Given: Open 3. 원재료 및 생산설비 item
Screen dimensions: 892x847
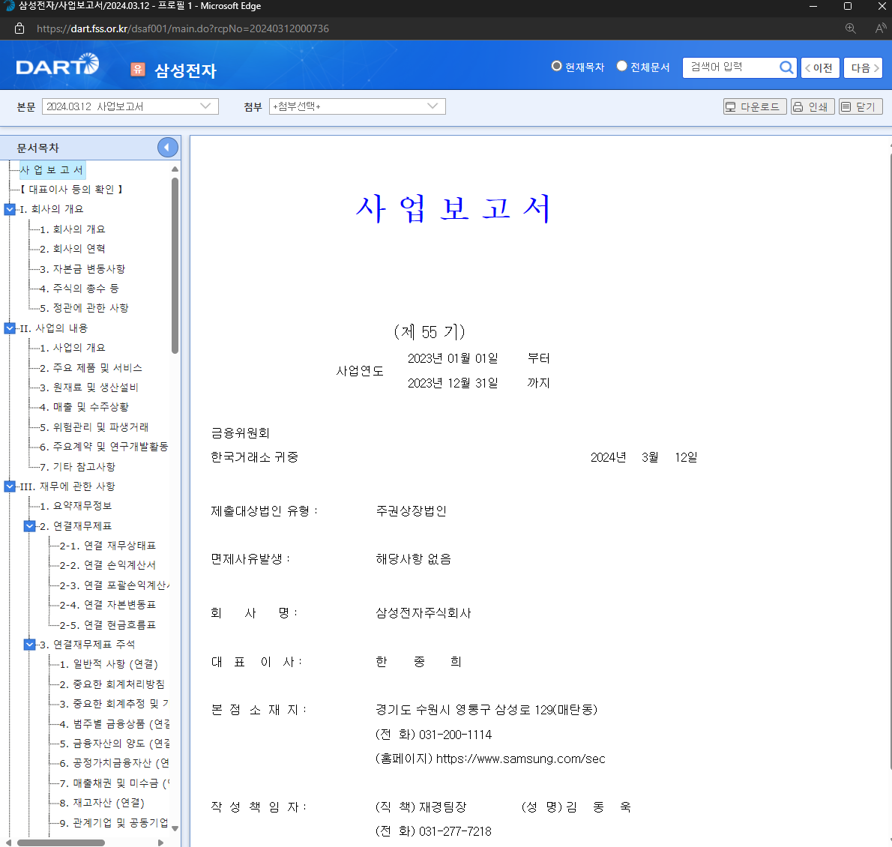Looking at the screenshot, I should 89,388.
